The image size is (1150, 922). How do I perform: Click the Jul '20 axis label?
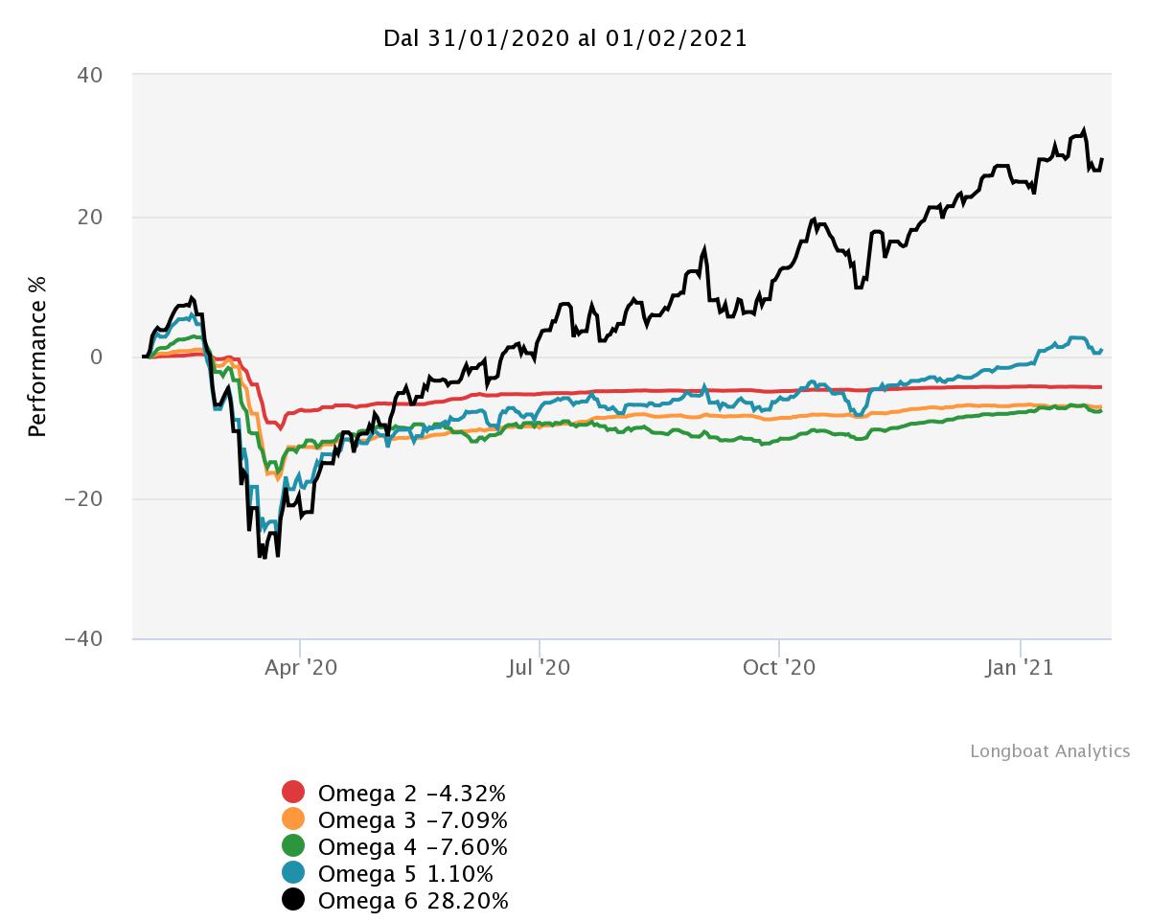click(x=540, y=667)
